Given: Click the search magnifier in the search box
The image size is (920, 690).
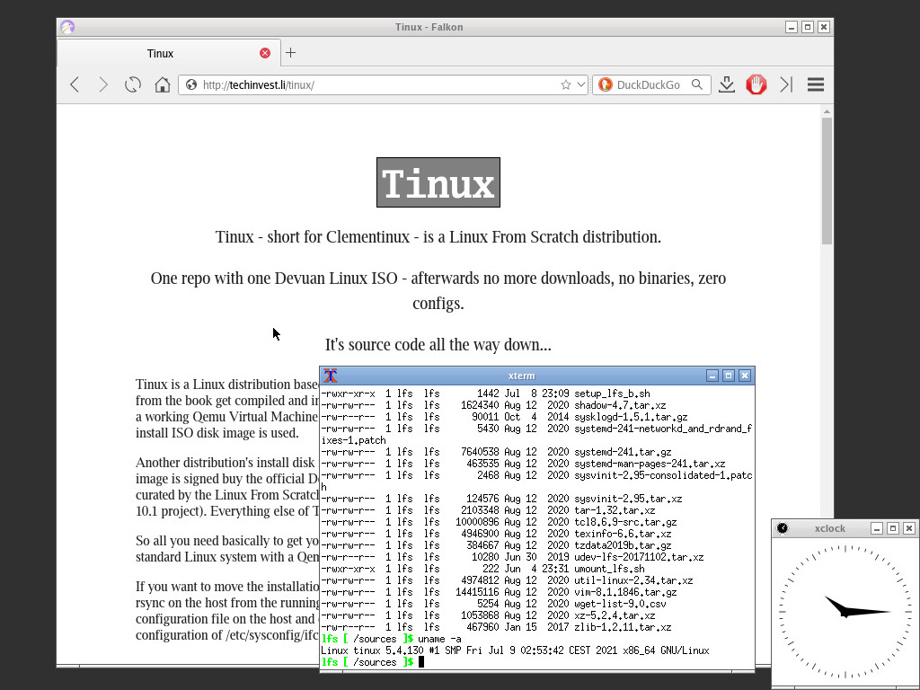Looking at the screenshot, I should 697,84.
